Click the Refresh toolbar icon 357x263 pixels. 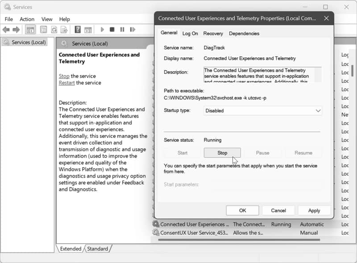(54, 29)
